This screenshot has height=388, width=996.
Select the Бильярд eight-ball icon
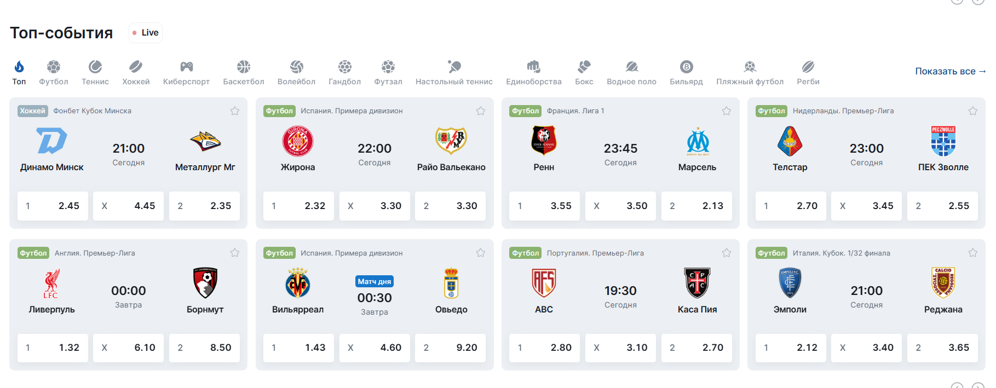coord(686,67)
